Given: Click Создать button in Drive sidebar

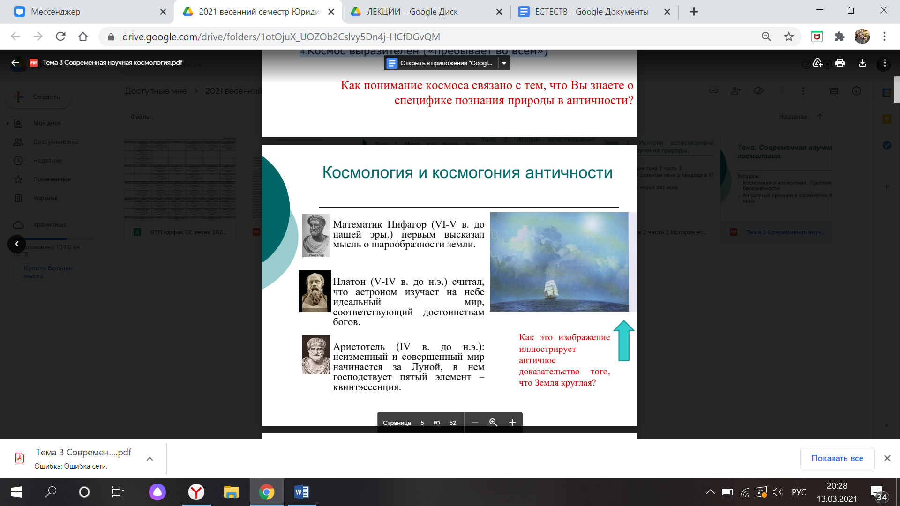Looking at the screenshot, I should tap(38, 97).
